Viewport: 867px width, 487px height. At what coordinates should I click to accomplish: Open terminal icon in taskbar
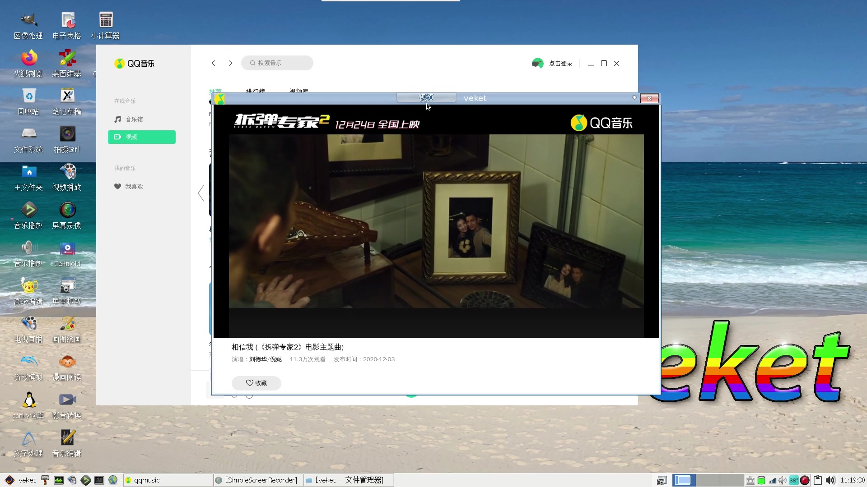pos(99,480)
